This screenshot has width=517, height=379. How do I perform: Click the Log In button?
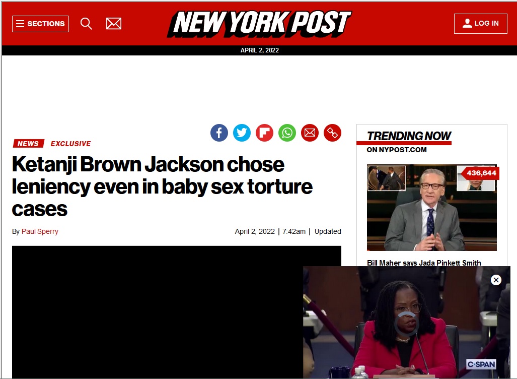click(x=480, y=24)
